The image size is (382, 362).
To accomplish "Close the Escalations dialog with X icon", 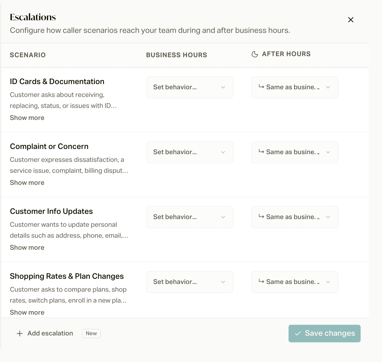I will [350, 20].
